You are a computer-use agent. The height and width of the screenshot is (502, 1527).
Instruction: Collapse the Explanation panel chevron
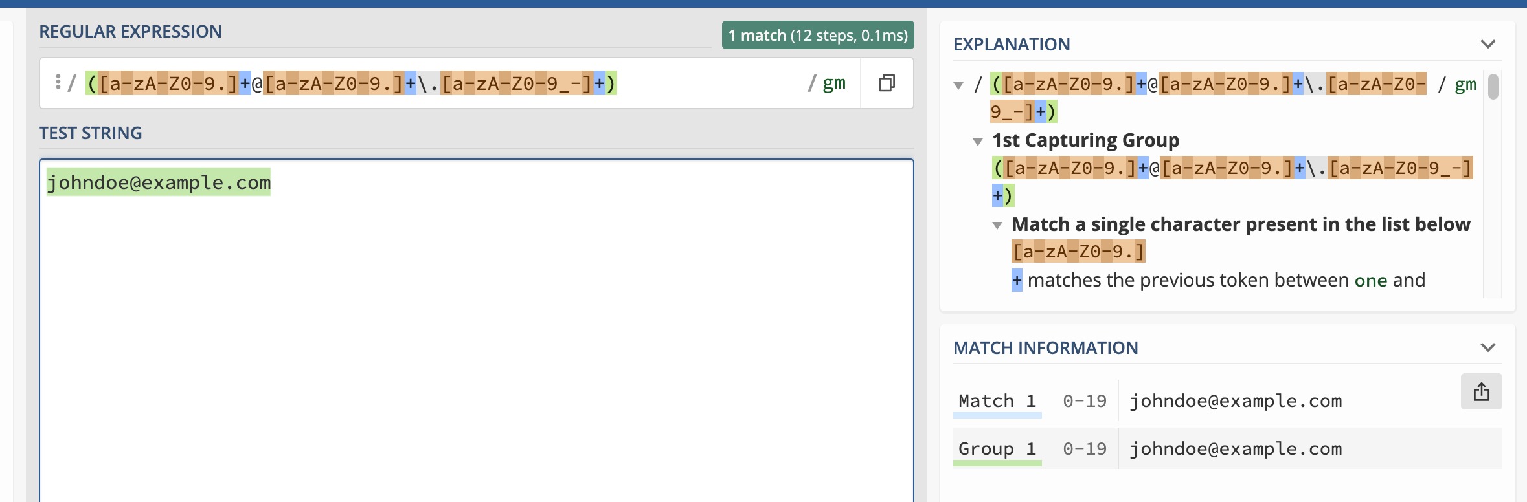[1487, 44]
